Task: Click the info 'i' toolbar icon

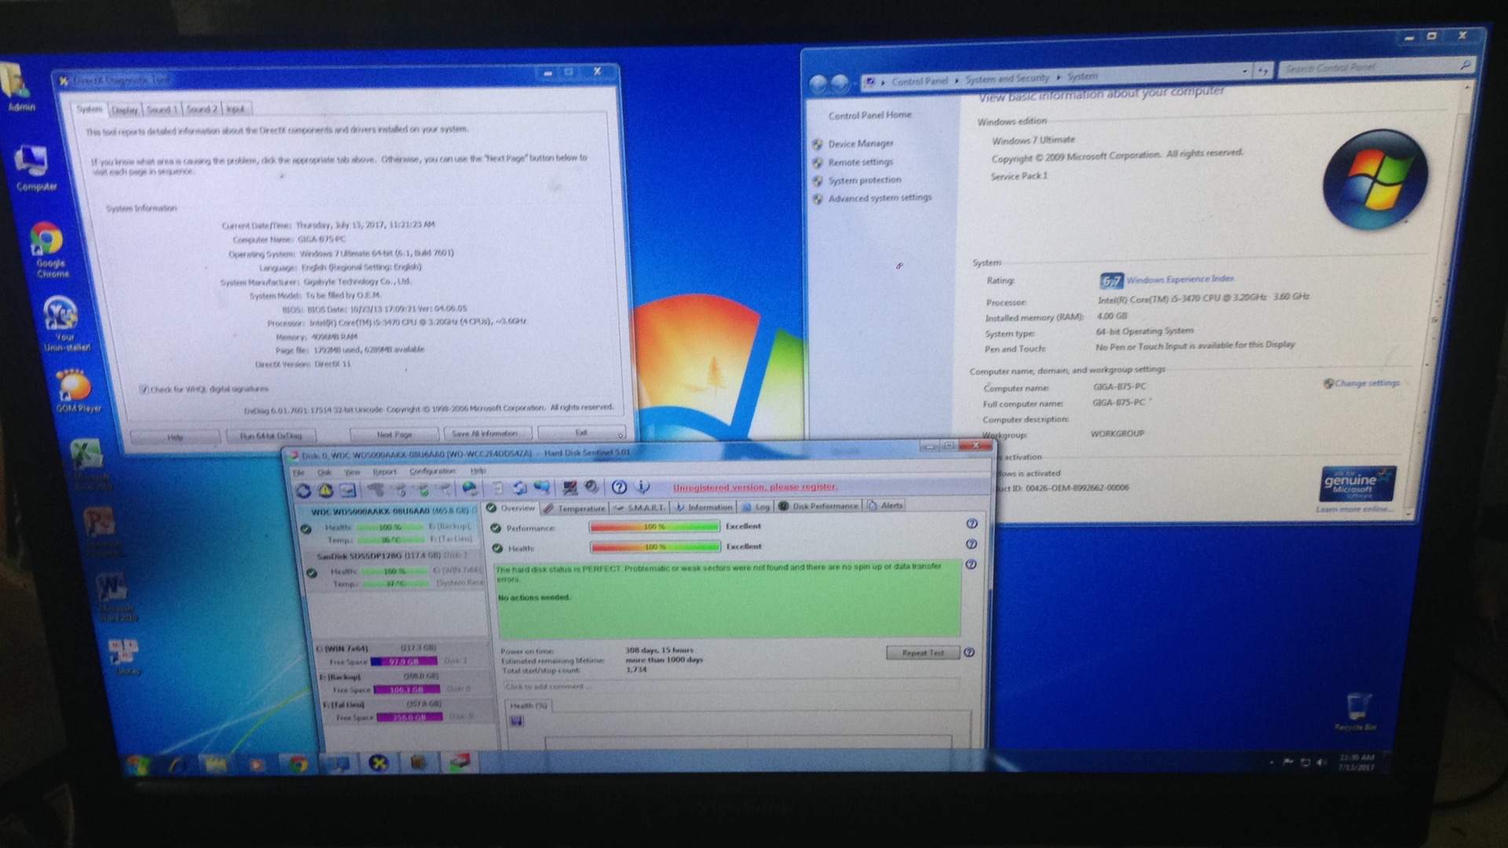Action: [x=642, y=487]
